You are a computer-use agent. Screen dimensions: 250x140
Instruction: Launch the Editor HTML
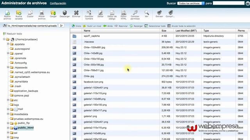123,15
